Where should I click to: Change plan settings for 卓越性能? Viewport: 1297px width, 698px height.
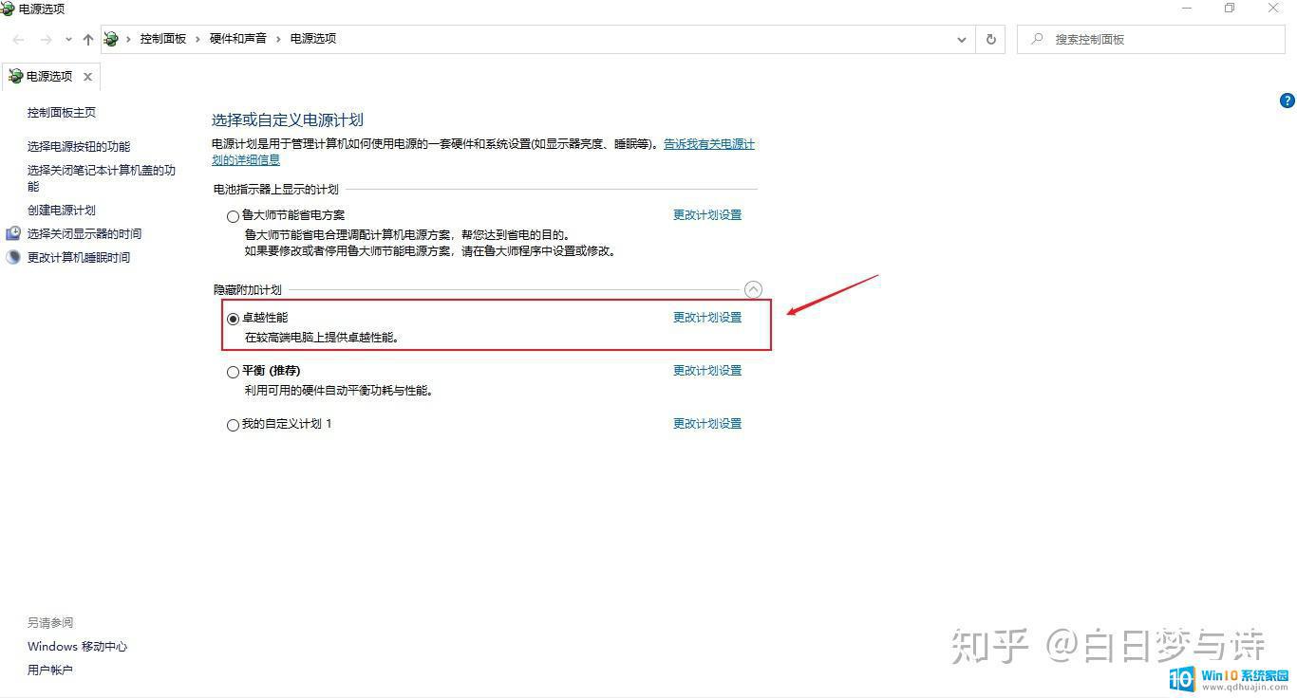tap(707, 318)
